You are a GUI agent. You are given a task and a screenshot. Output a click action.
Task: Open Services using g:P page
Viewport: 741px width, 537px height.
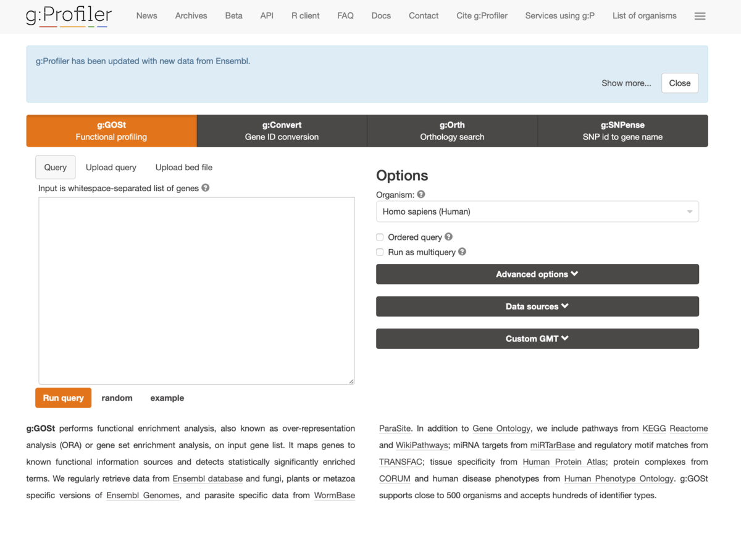click(x=560, y=15)
